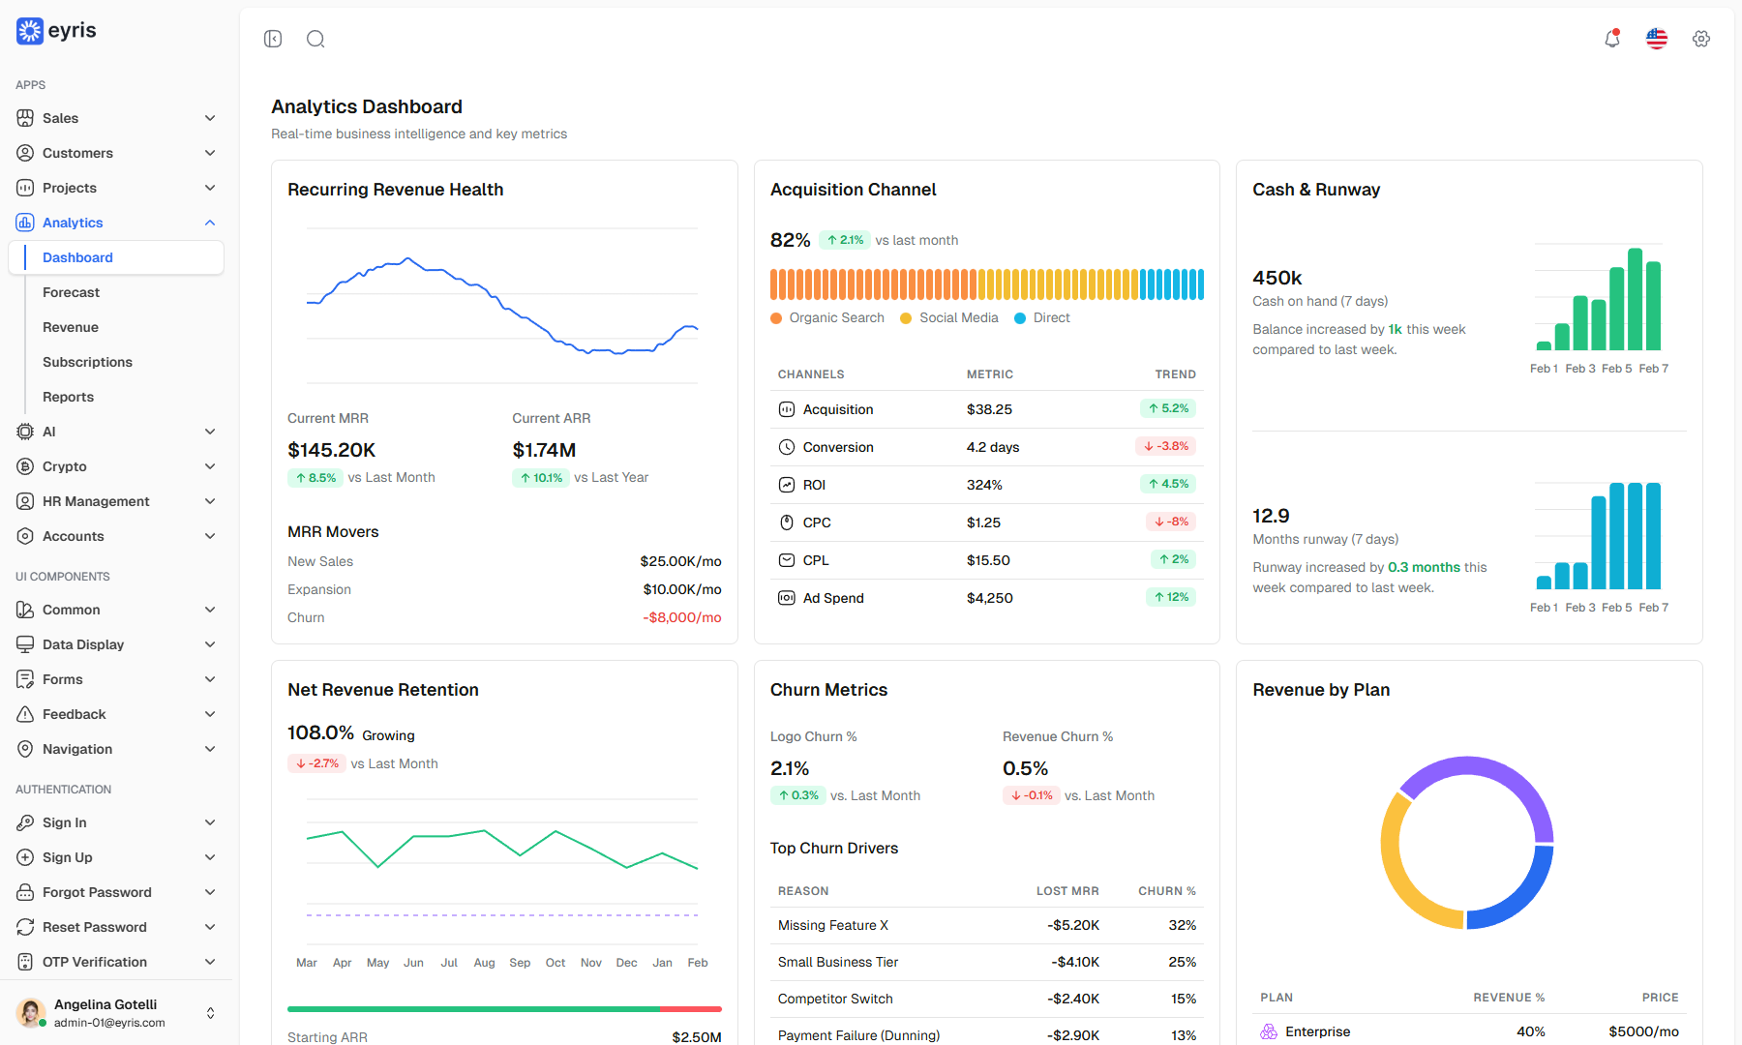Open Angelina Gotelli user account menu
This screenshot has width=1742, height=1045.
116,1013
